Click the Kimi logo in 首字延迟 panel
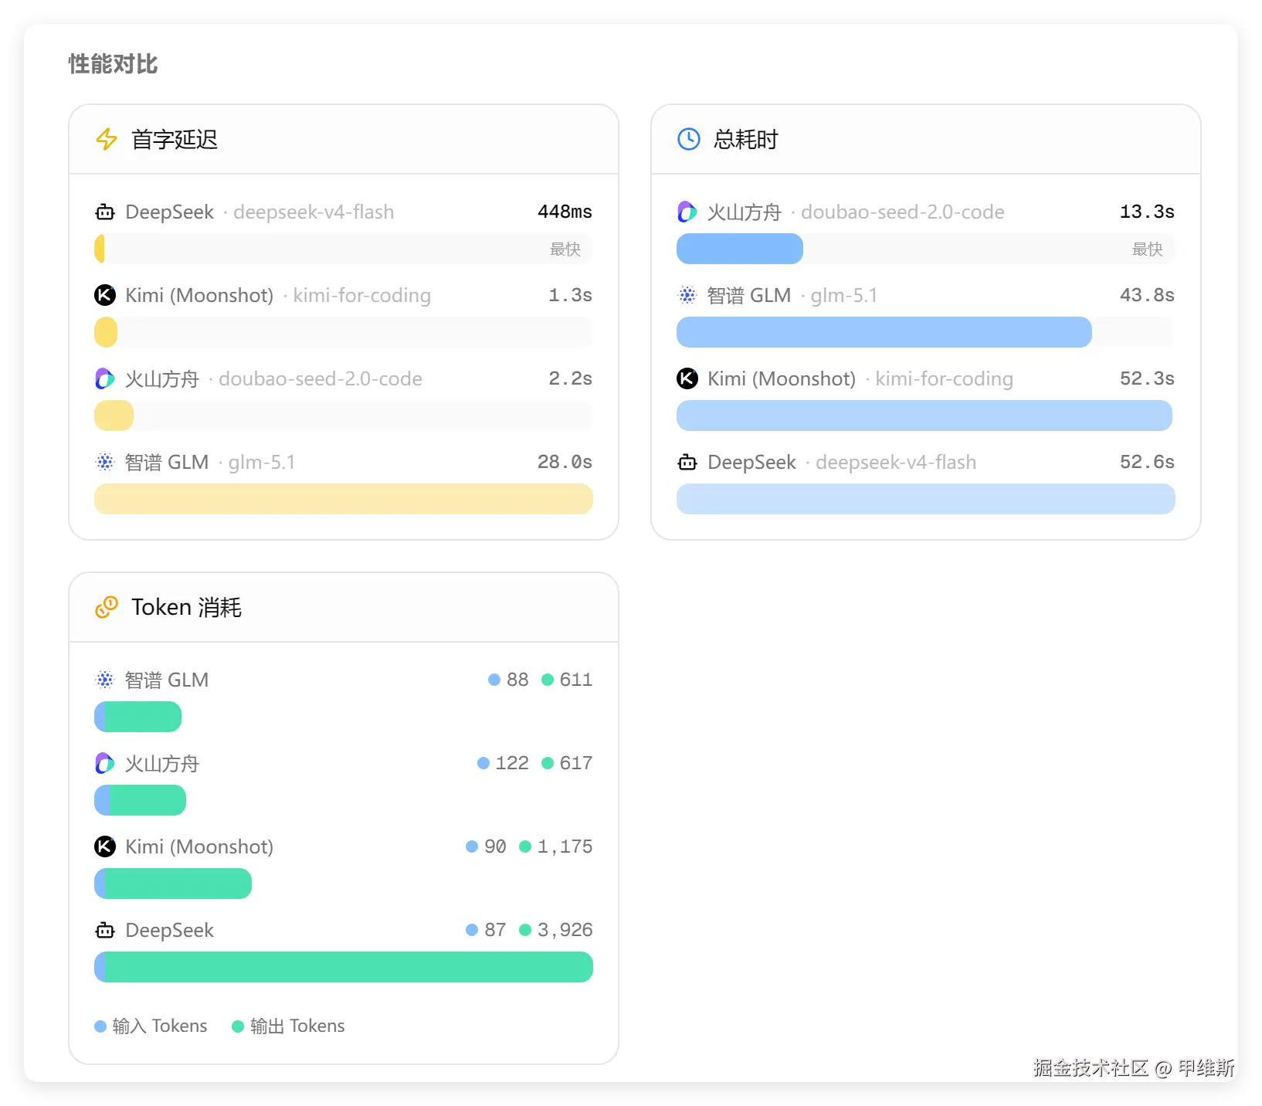This screenshot has height=1106, width=1262. [x=105, y=295]
